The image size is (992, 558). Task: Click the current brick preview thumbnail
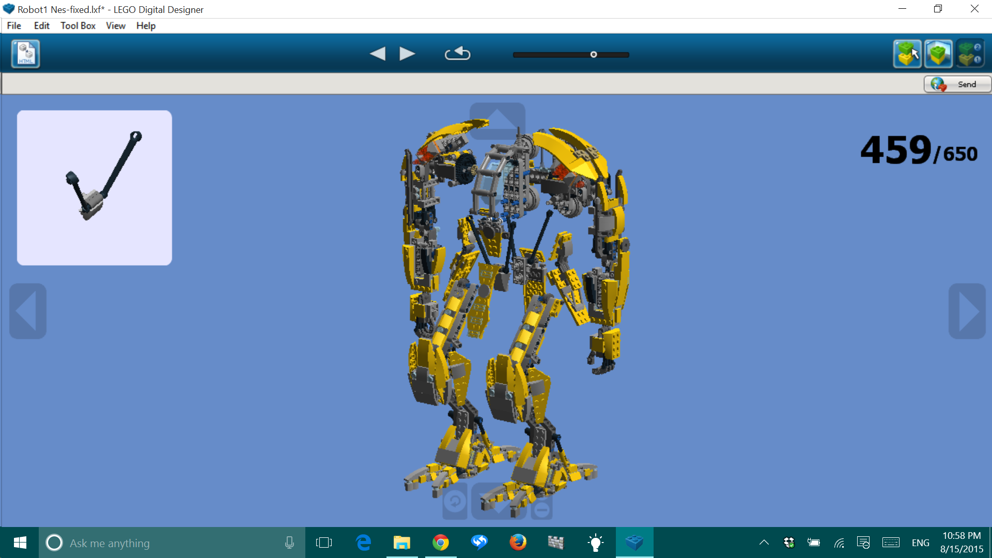click(94, 187)
